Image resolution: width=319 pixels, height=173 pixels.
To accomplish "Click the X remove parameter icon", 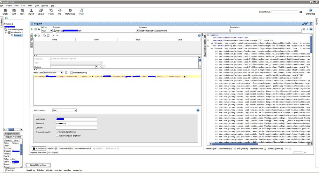I will 39,35.
